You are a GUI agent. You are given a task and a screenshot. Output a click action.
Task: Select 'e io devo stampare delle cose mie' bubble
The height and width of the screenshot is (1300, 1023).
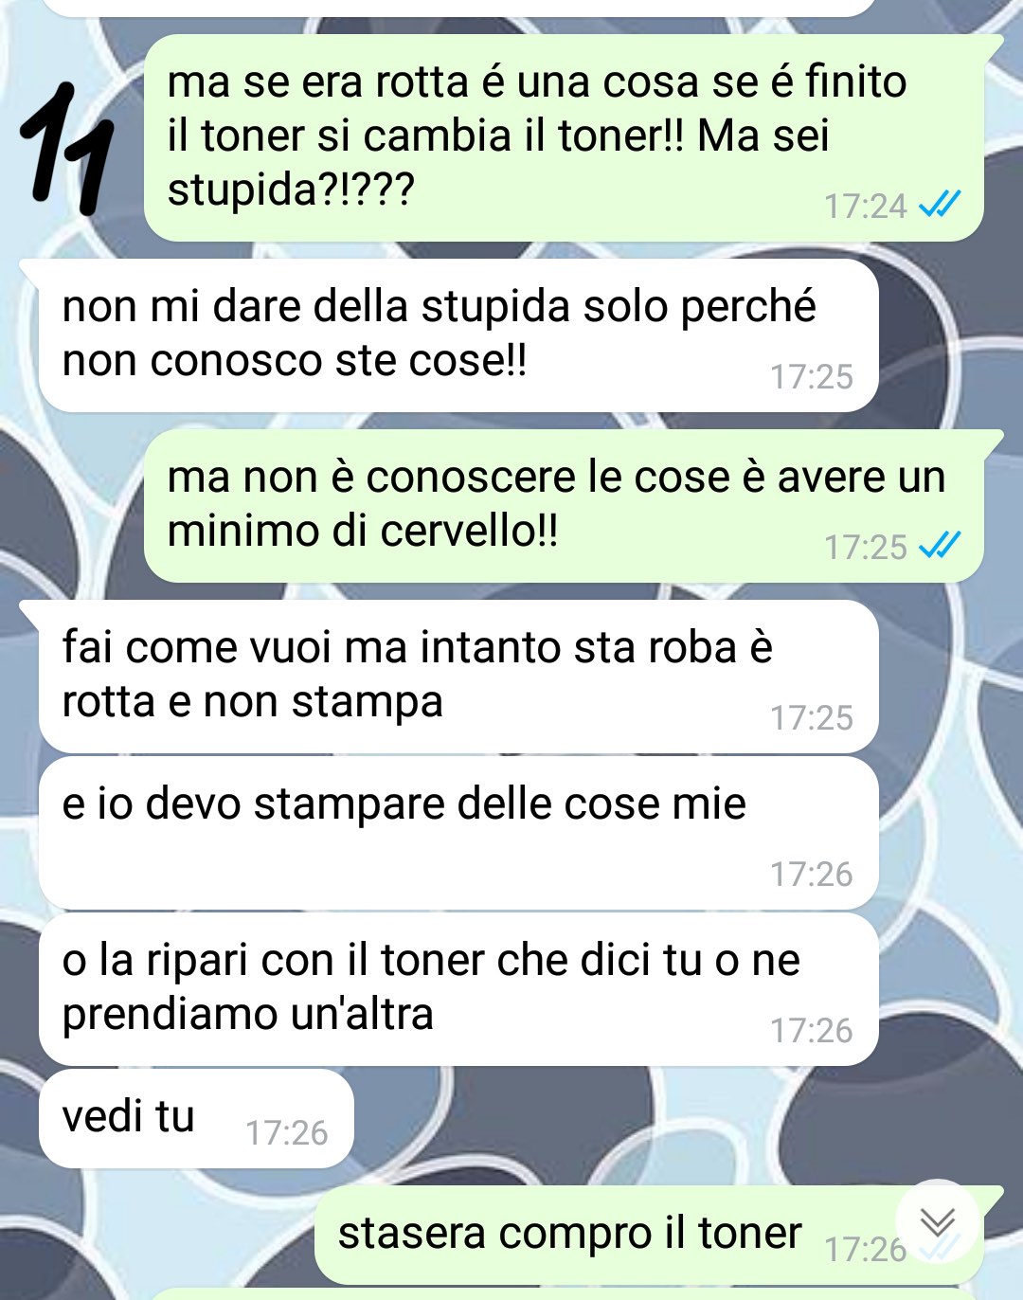point(458,833)
